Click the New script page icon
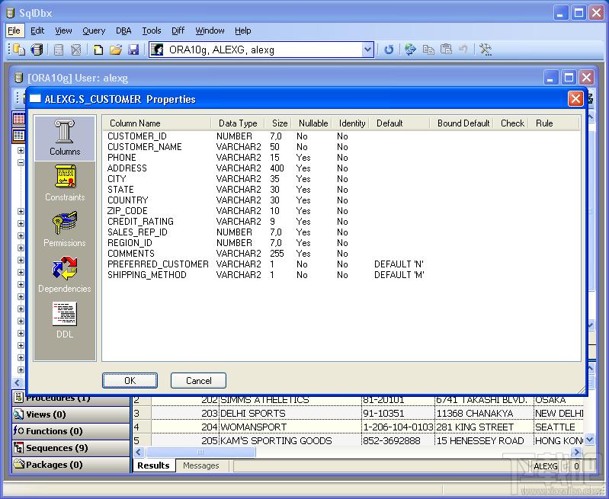Screen dimensions: 609x499 (x=98, y=50)
